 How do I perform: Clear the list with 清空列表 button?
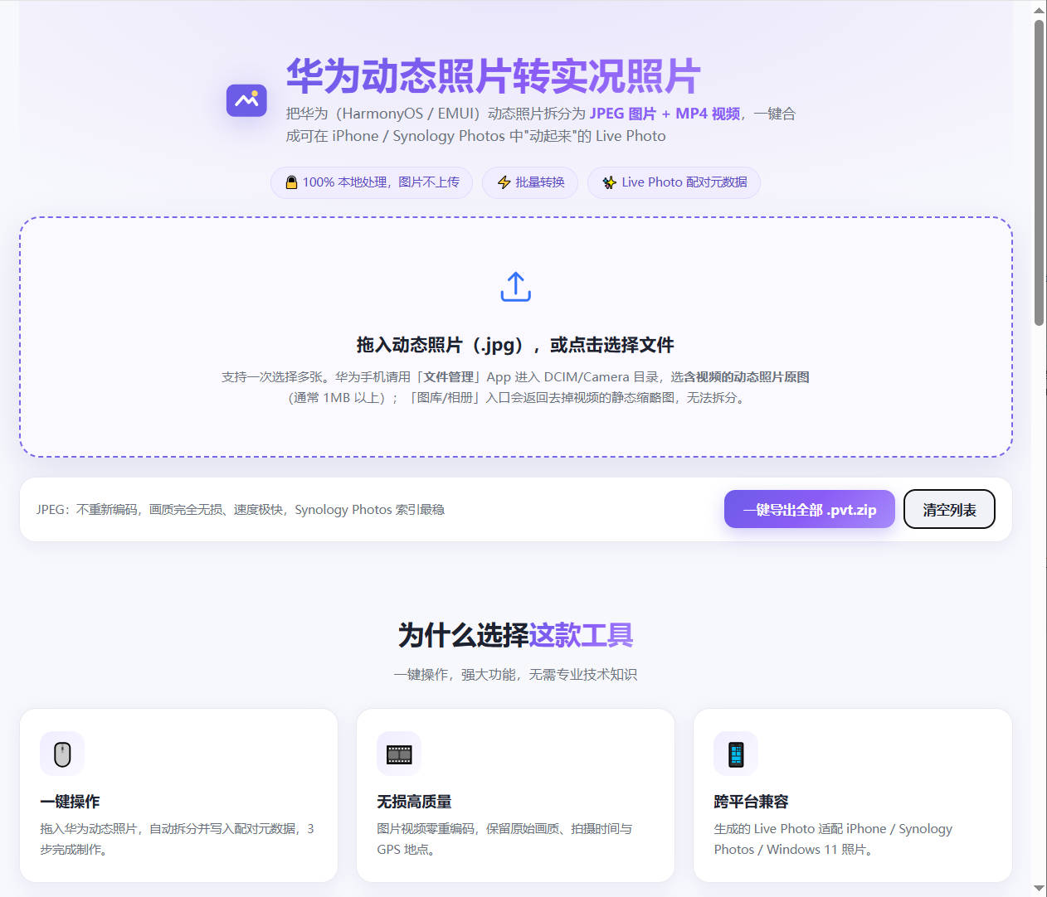click(949, 509)
